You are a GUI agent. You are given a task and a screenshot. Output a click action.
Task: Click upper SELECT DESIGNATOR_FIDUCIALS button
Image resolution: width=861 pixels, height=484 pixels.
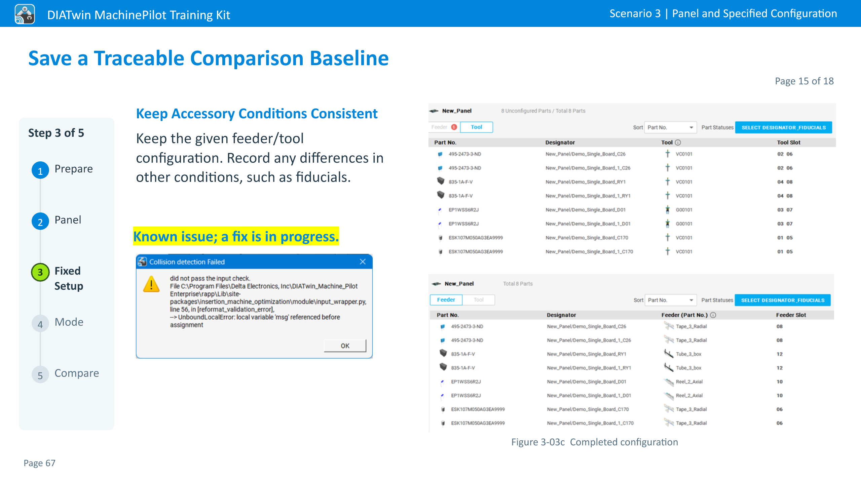784,127
